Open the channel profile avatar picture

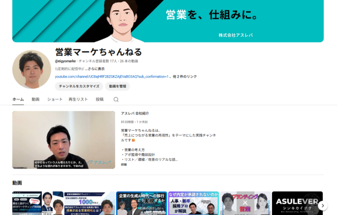(31, 70)
